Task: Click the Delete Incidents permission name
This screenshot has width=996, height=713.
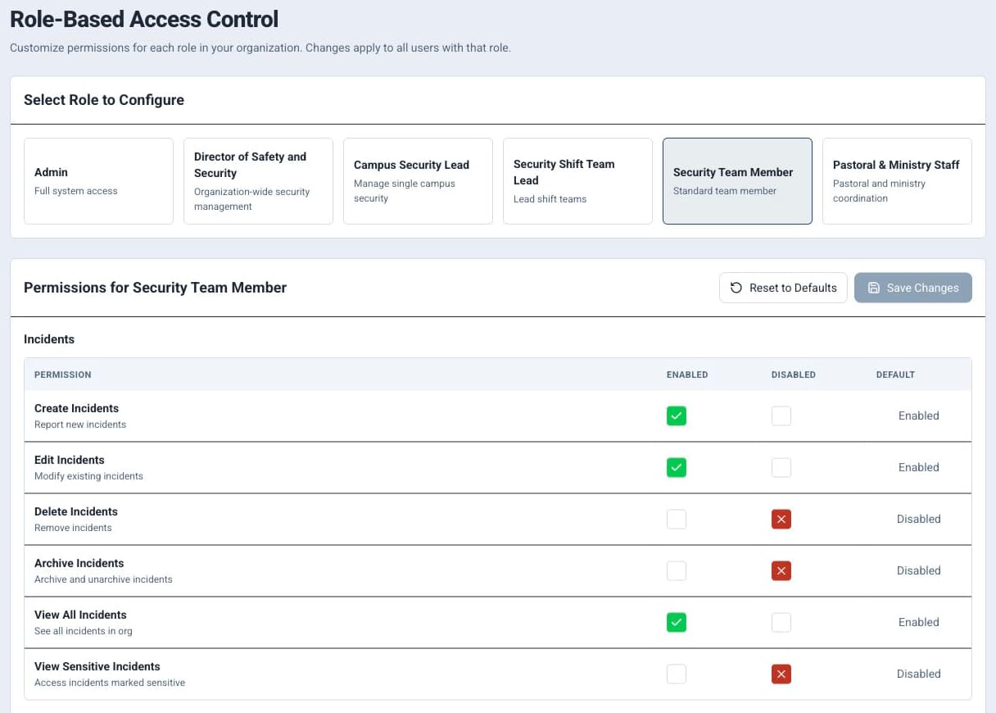Action: click(76, 511)
